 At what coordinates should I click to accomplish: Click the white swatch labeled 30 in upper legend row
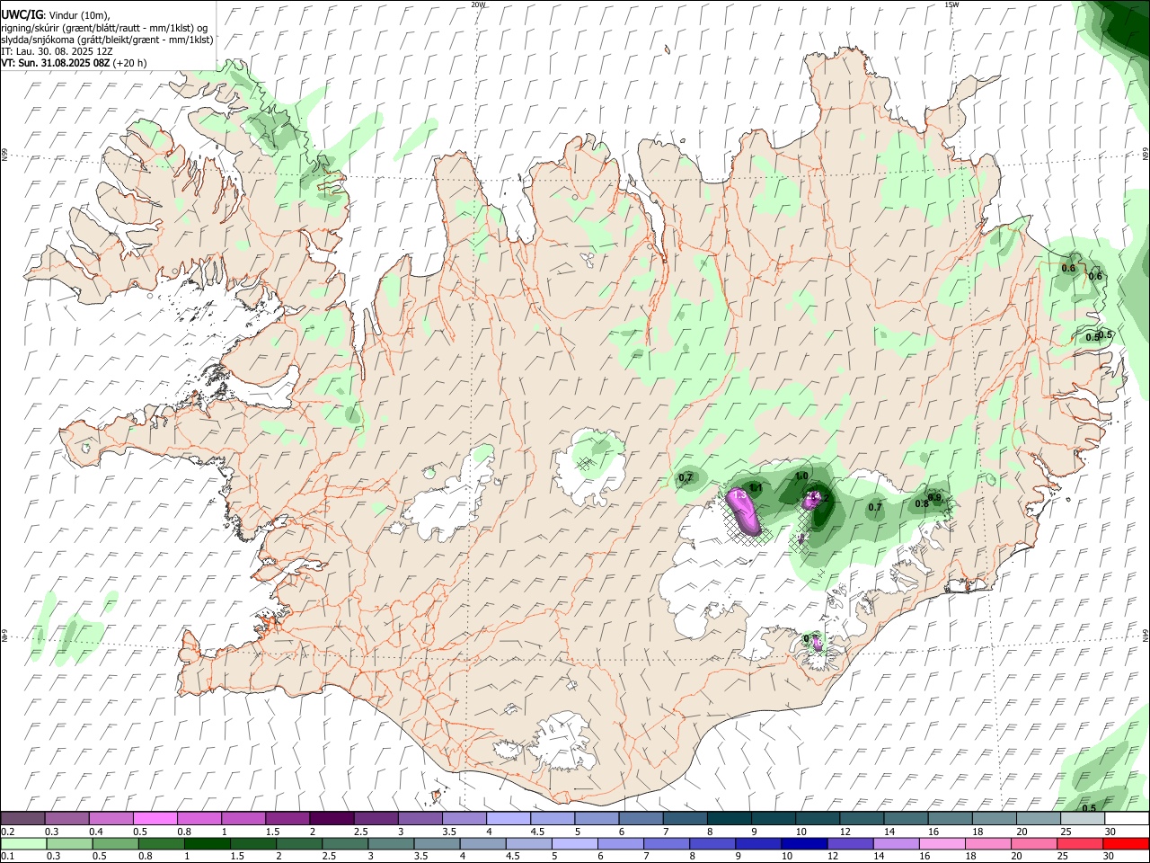1126,818
